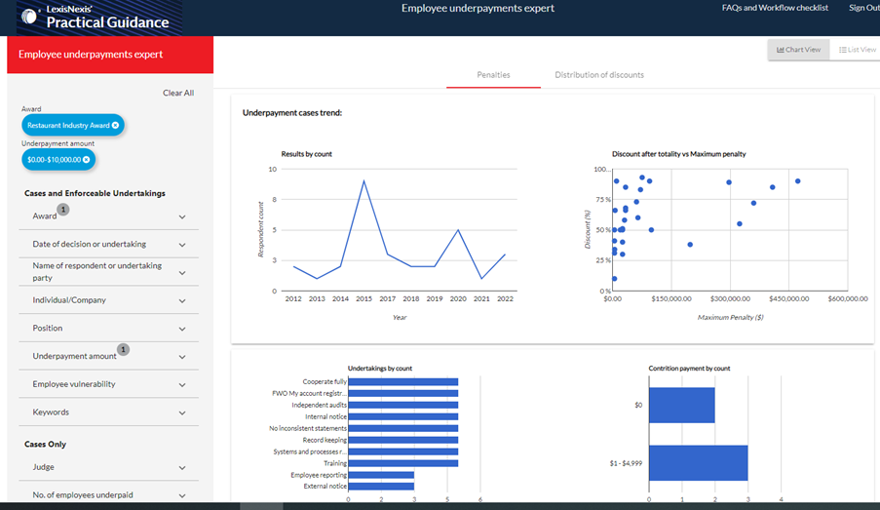
Task: Switch to List View
Action: click(x=857, y=50)
